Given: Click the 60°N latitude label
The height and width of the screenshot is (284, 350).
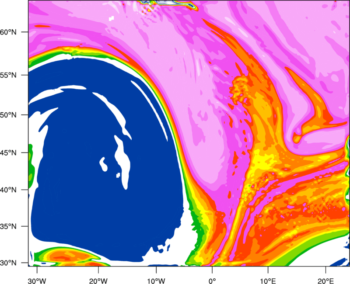Looking at the screenshot, I should (8, 32).
